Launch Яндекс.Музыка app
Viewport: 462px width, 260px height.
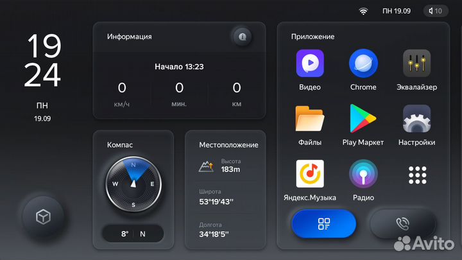click(309, 174)
